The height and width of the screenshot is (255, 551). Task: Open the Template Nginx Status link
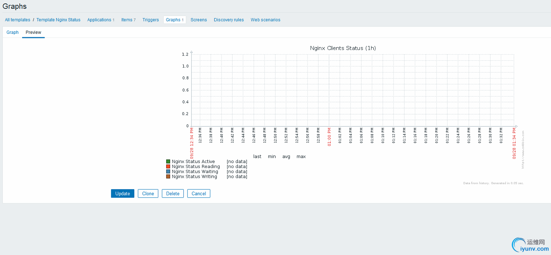click(58, 20)
